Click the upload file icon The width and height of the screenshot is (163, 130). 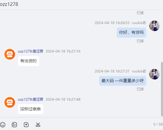pos(26,125)
